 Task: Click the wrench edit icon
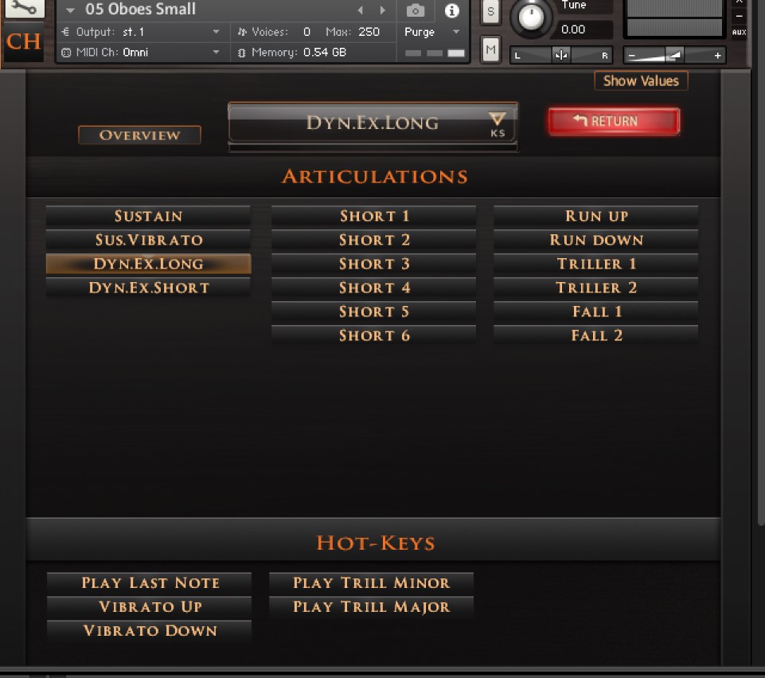(x=24, y=8)
